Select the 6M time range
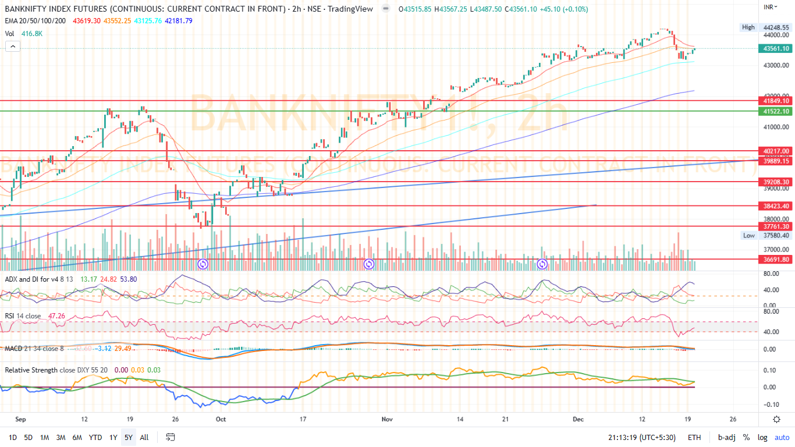Image resolution: width=795 pixels, height=447 pixels. (77, 437)
